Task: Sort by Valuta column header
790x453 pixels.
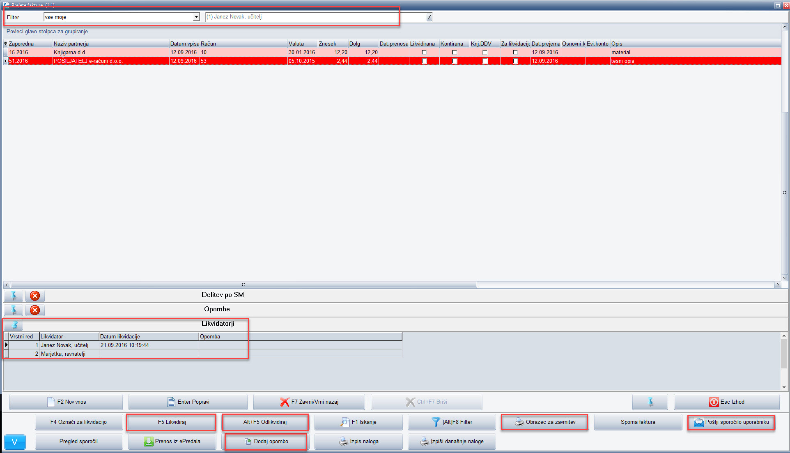Action: 303,44
